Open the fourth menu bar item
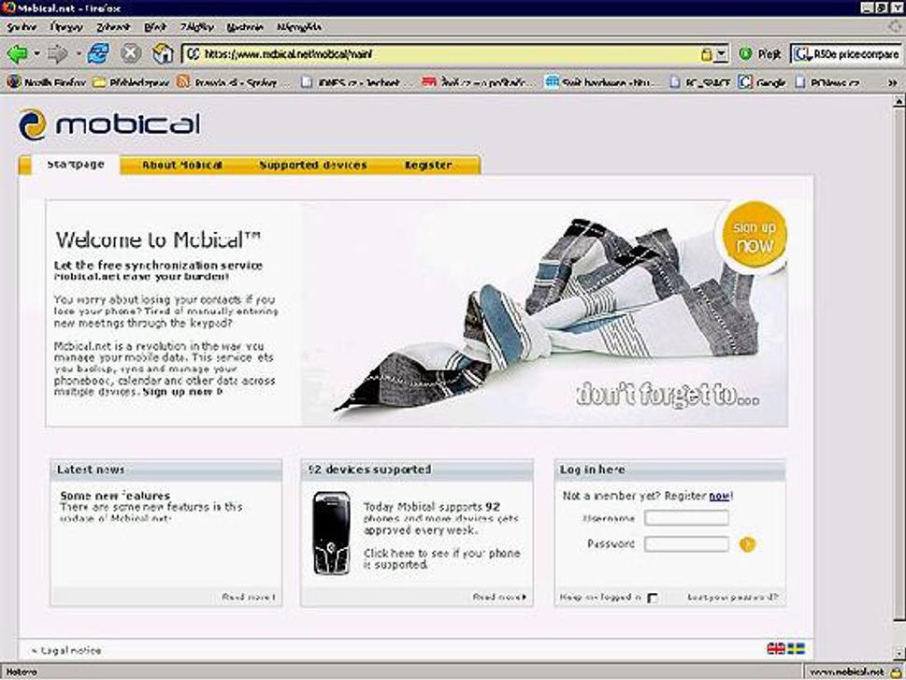Viewport: 906px width, 680px height. pos(155,26)
